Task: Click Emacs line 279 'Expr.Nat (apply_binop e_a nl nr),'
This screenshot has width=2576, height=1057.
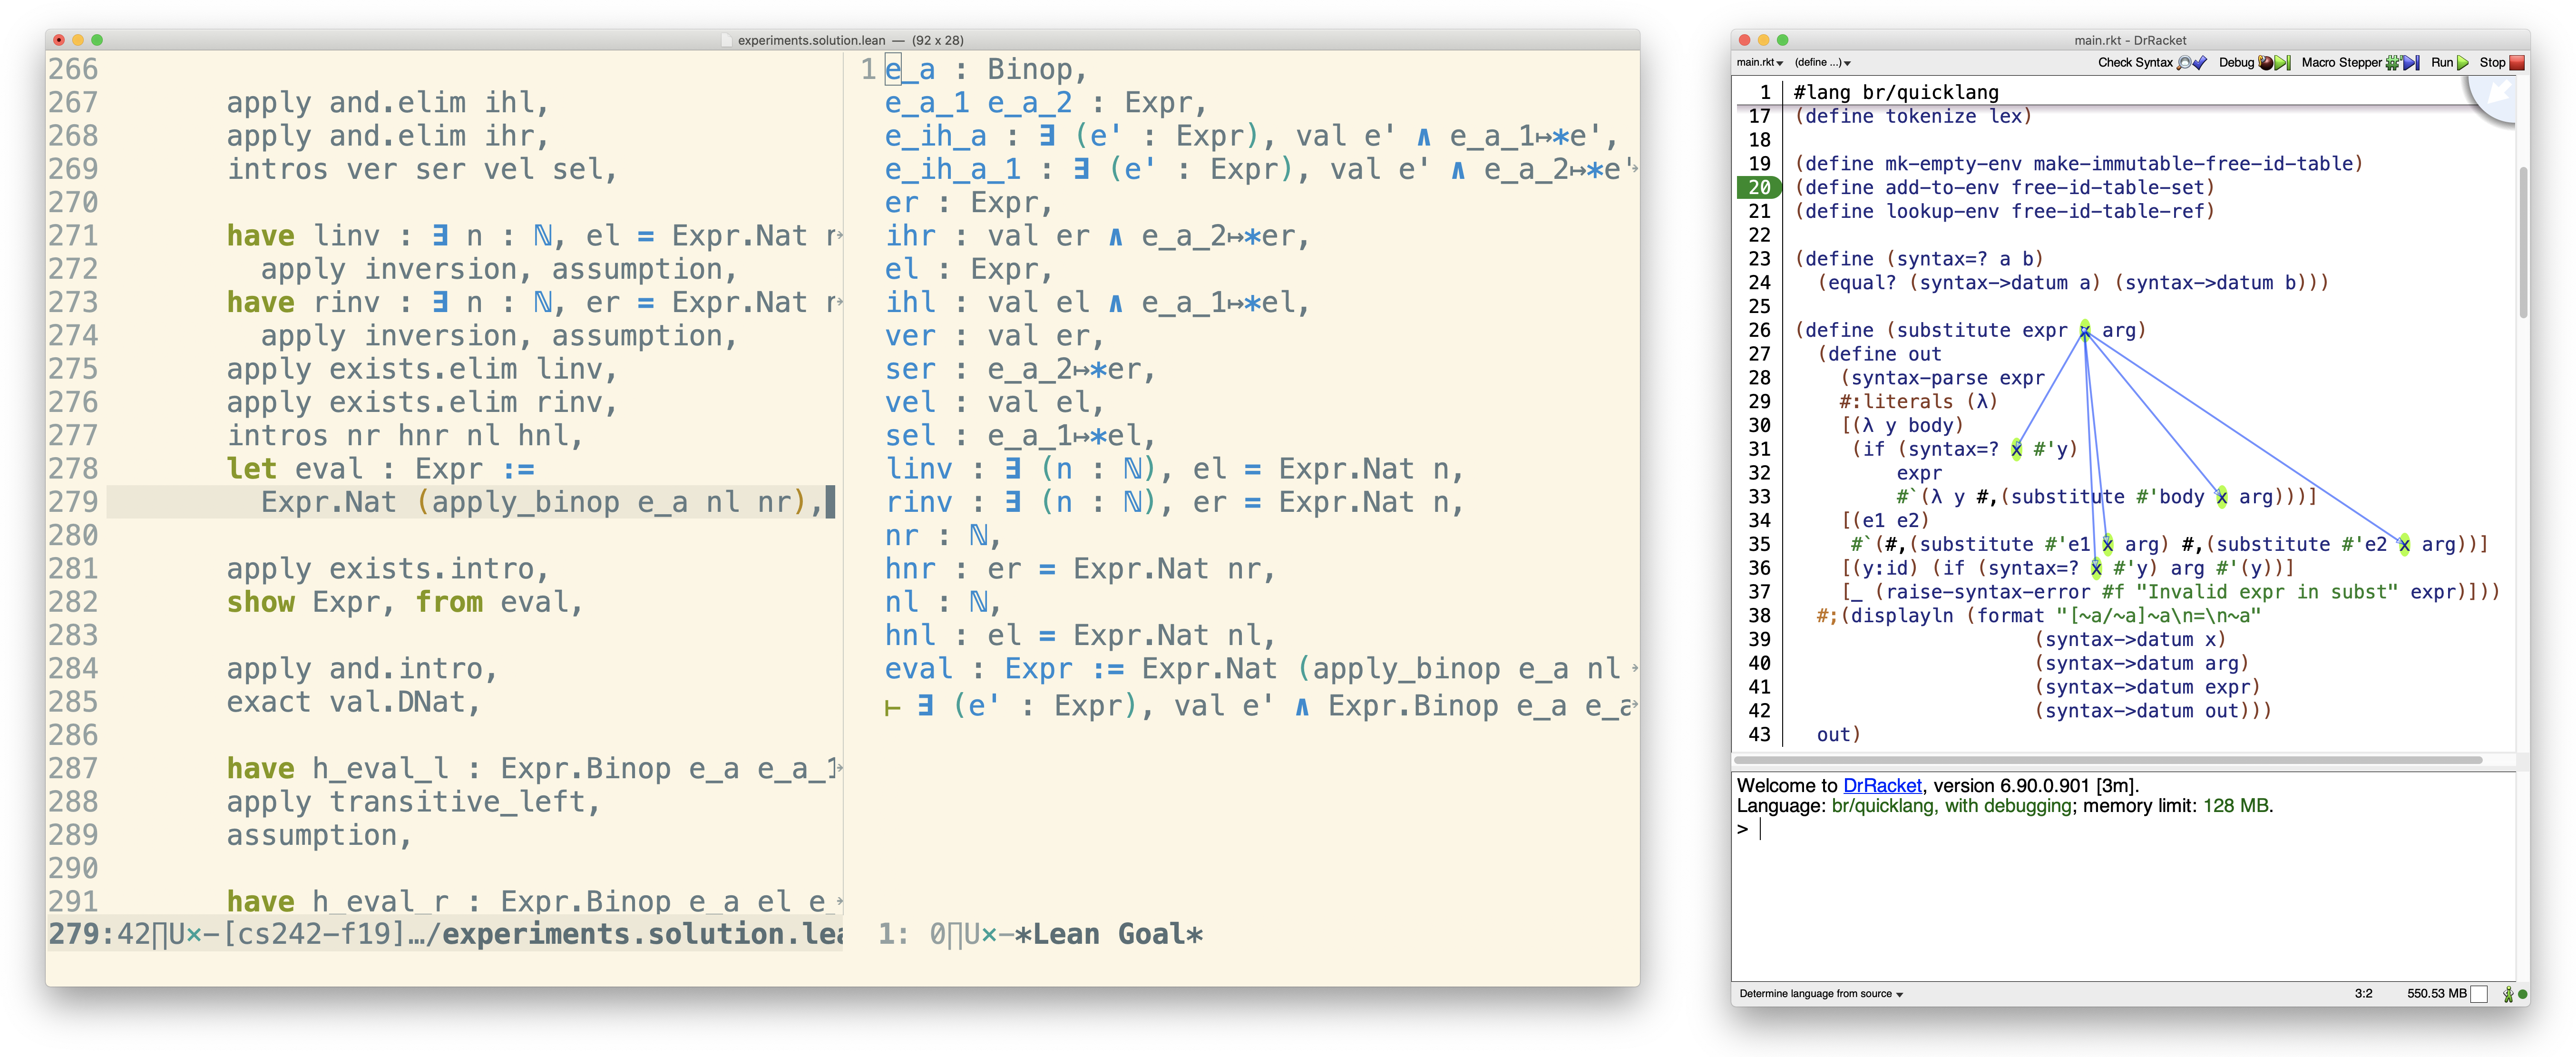Action: point(542,502)
